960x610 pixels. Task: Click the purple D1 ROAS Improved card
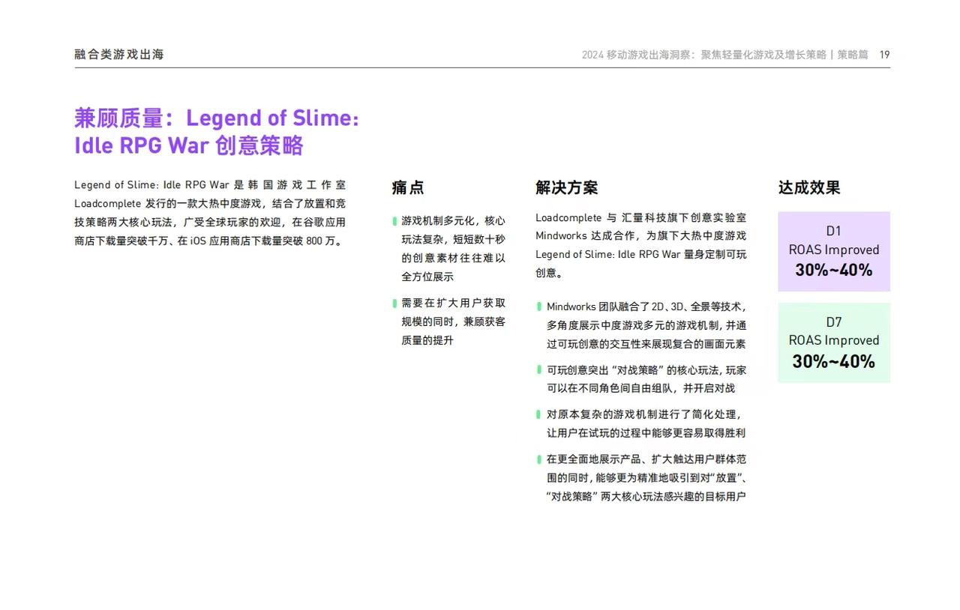(834, 251)
